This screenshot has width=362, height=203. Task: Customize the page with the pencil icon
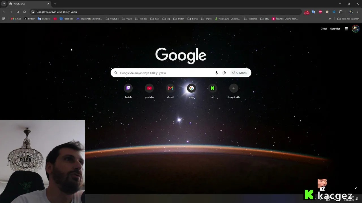point(356,188)
